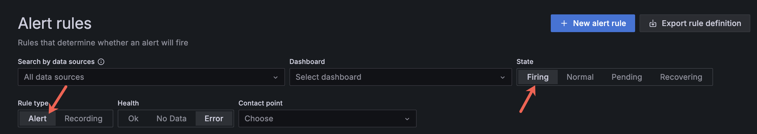The width and height of the screenshot is (757, 134).
Task: Click the info icon beside Search by data sources
Action: pyautogui.click(x=101, y=62)
